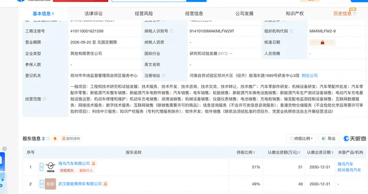Open the 附近公司 link
This screenshot has height=194, width=368.
(310, 76)
